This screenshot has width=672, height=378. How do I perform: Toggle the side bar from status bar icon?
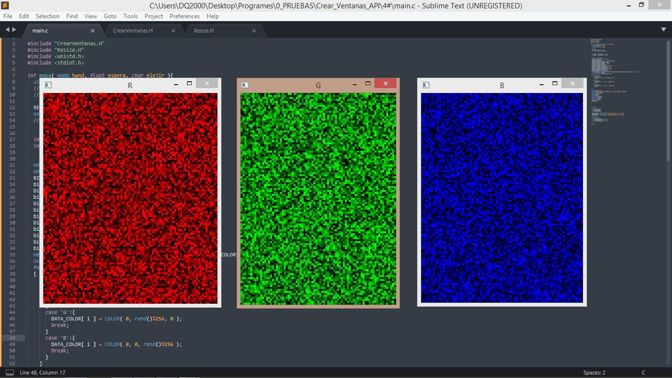click(x=9, y=373)
